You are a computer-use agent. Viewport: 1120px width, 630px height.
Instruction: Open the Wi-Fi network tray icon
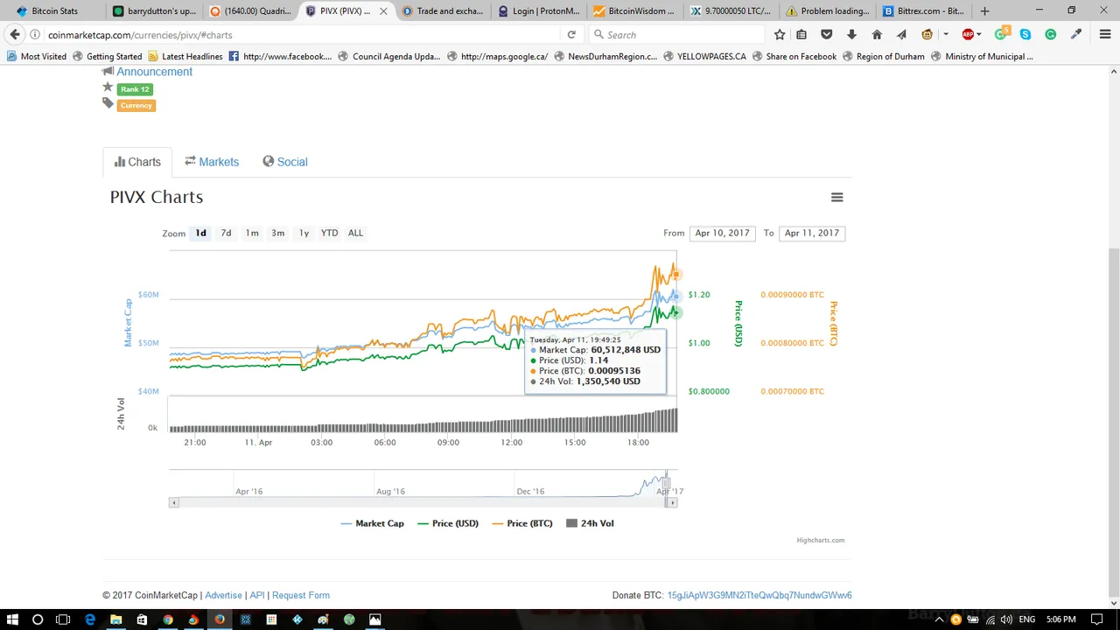[x=990, y=619]
